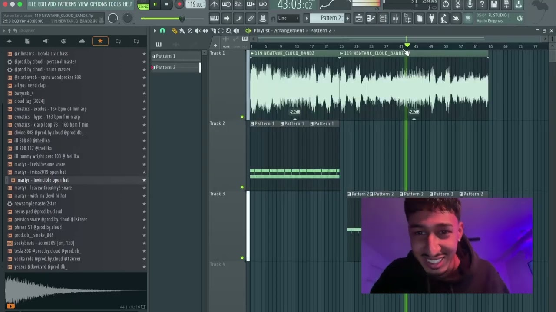Mute Track 1 with green dot
The width and height of the screenshot is (556, 312).
click(x=242, y=117)
